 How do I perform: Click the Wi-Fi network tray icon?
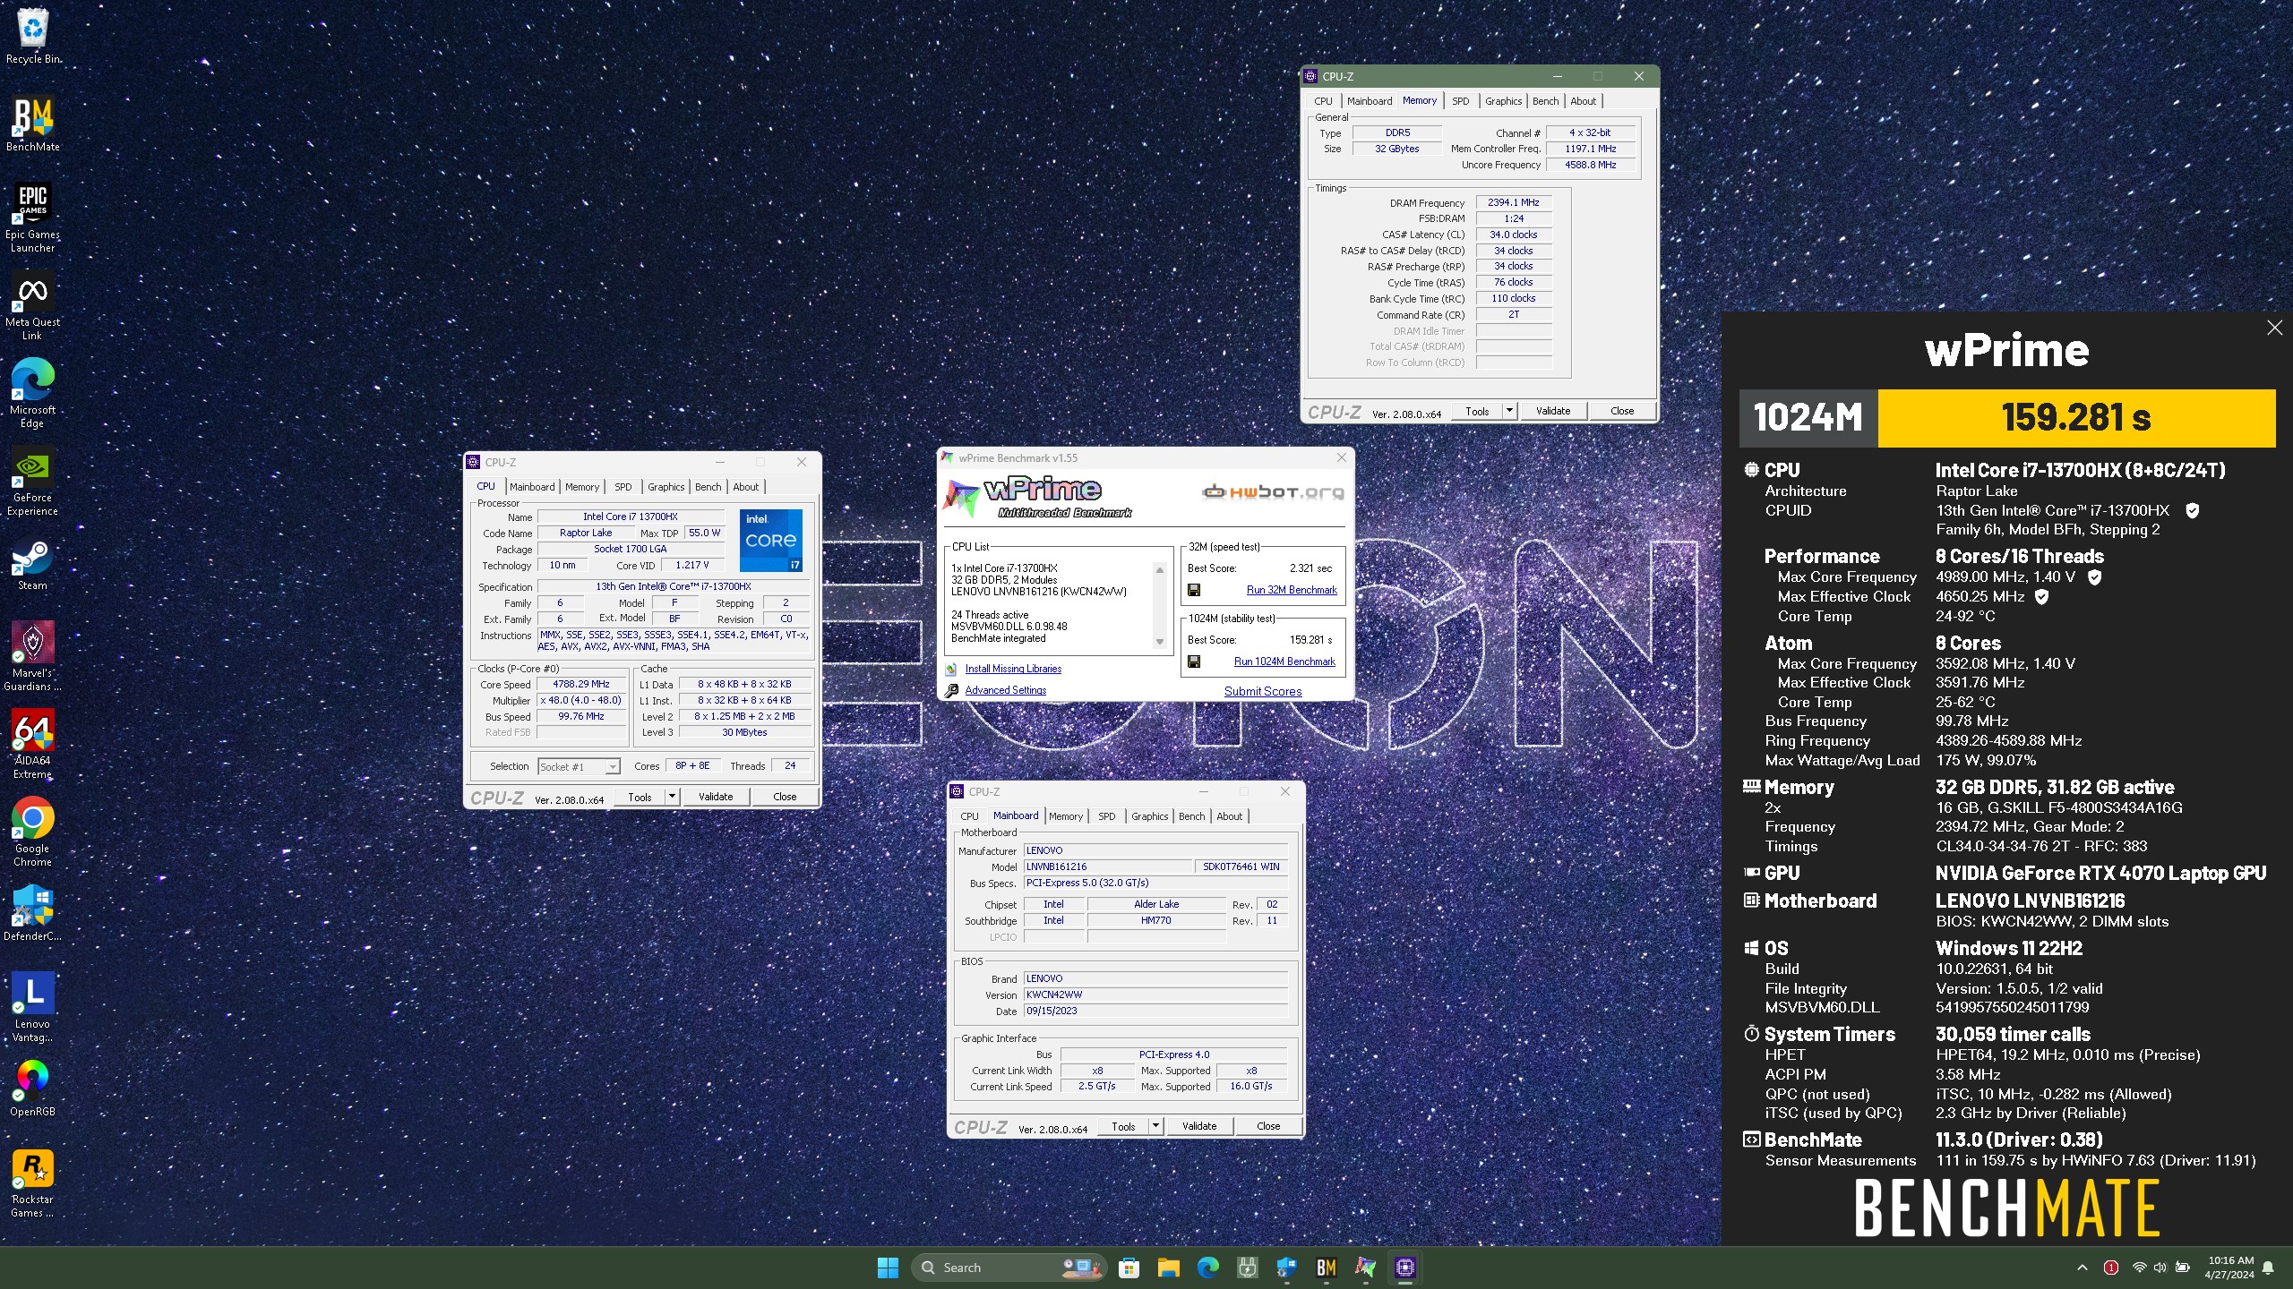click(2139, 1268)
